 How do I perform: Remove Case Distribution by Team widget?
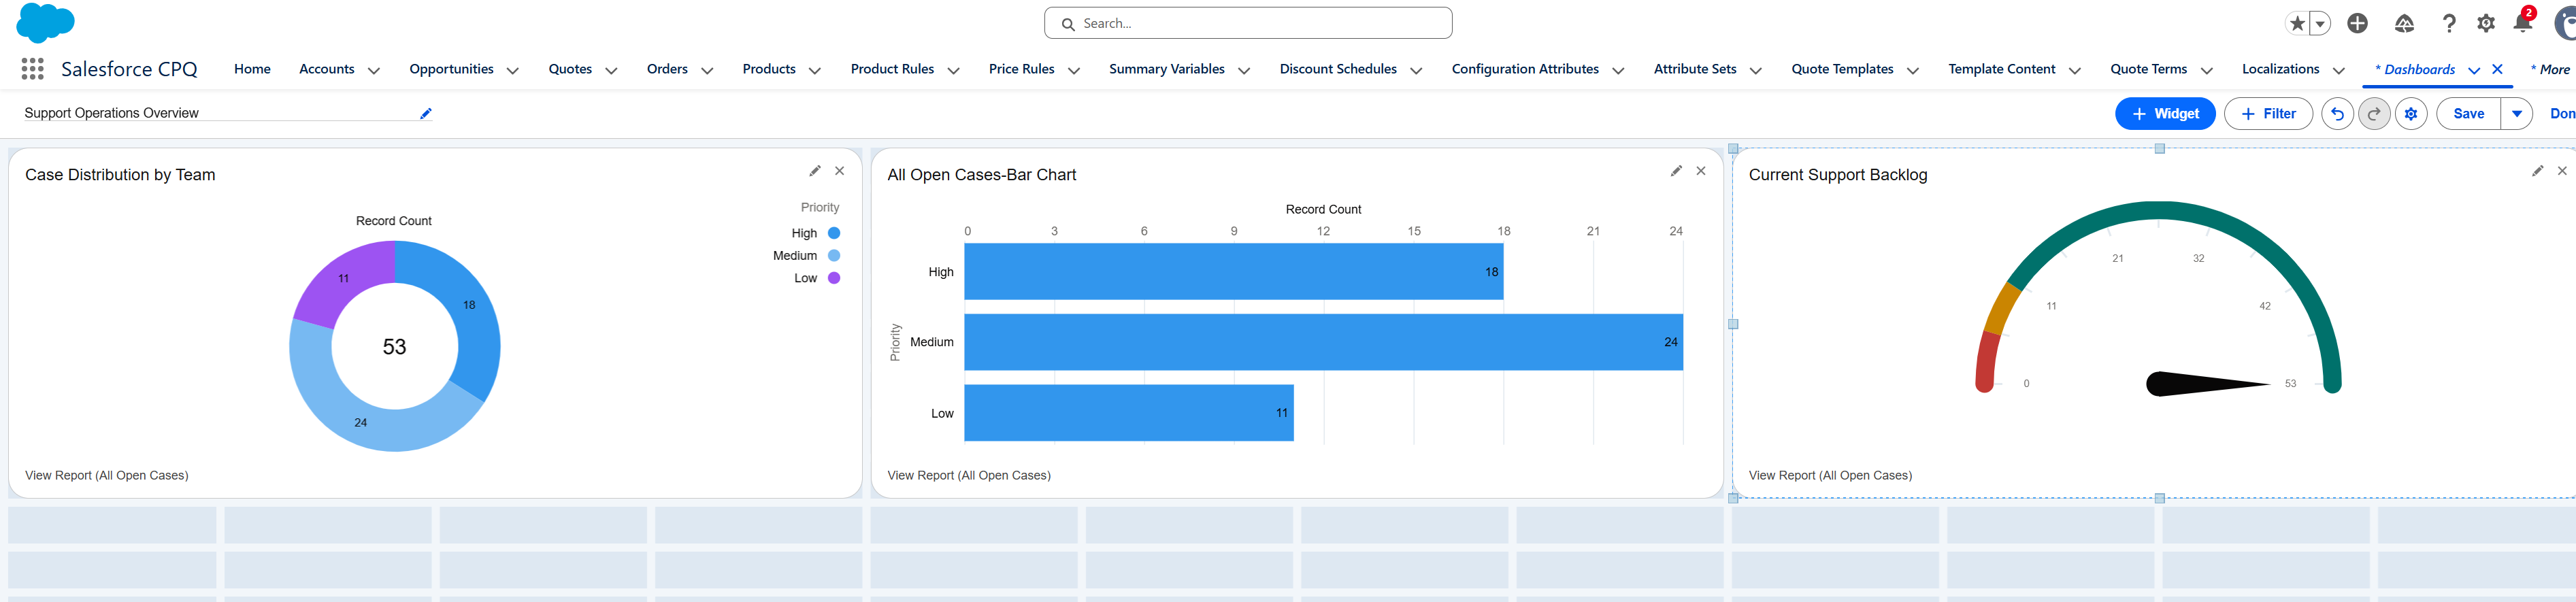click(x=840, y=171)
